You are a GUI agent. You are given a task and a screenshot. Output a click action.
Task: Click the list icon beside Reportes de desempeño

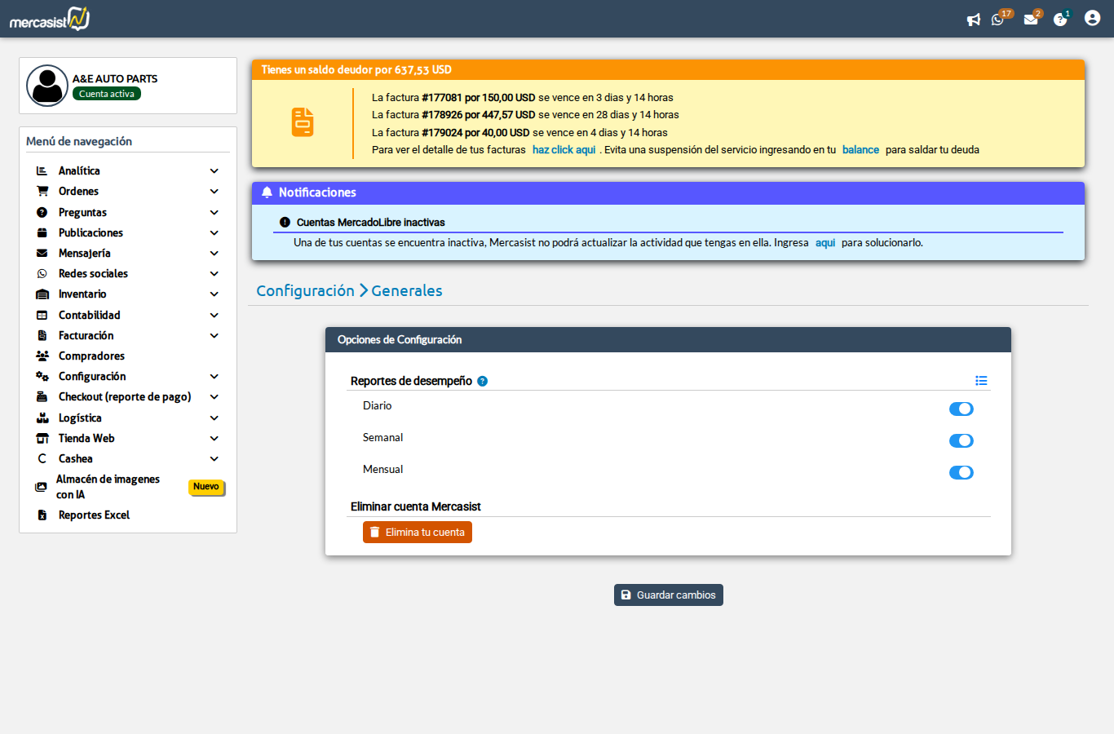[x=981, y=381]
